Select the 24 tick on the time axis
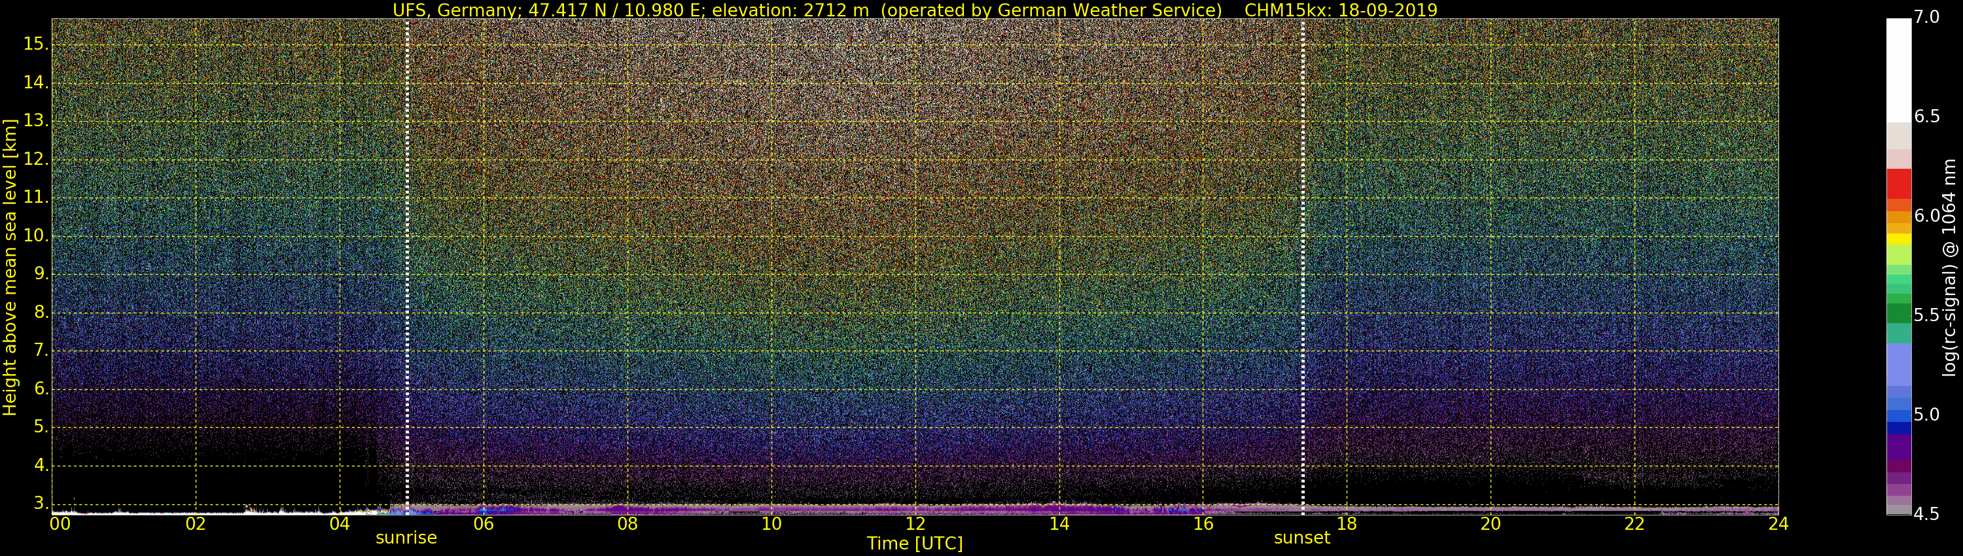The height and width of the screenshot is (556, 1963). (x=1778, y=524)
